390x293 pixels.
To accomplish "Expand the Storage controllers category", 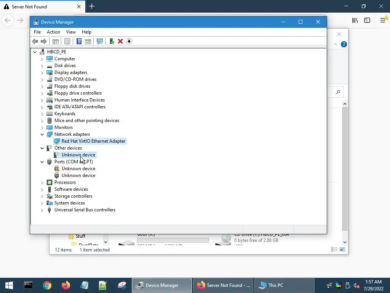I will tap(42, 196).
